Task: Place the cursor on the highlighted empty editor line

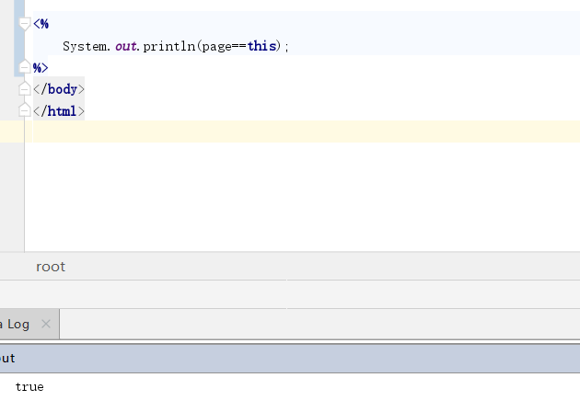Action: [x=307, y=132]
